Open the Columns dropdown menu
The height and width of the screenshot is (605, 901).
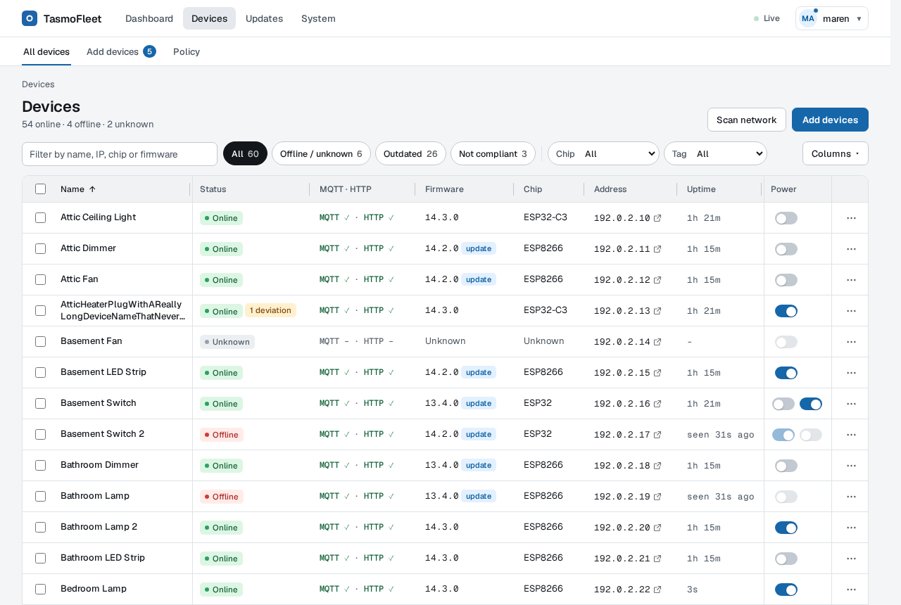coord(836,153)
